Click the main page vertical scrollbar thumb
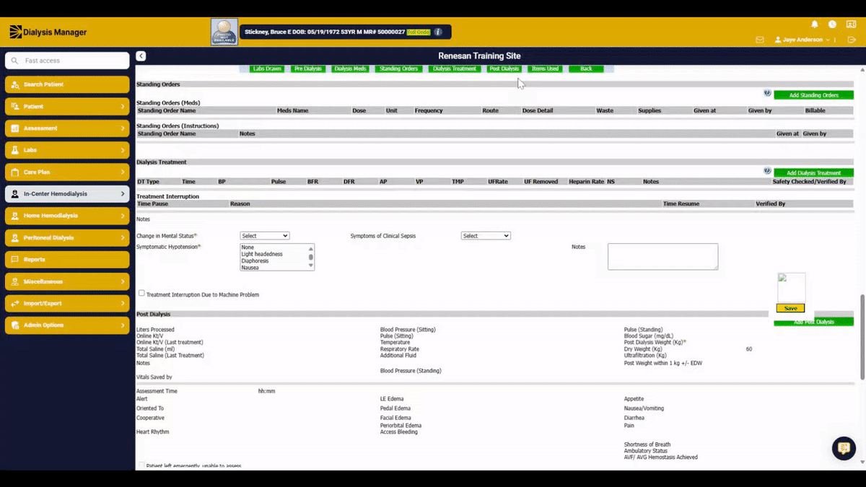 coord(862,336)
